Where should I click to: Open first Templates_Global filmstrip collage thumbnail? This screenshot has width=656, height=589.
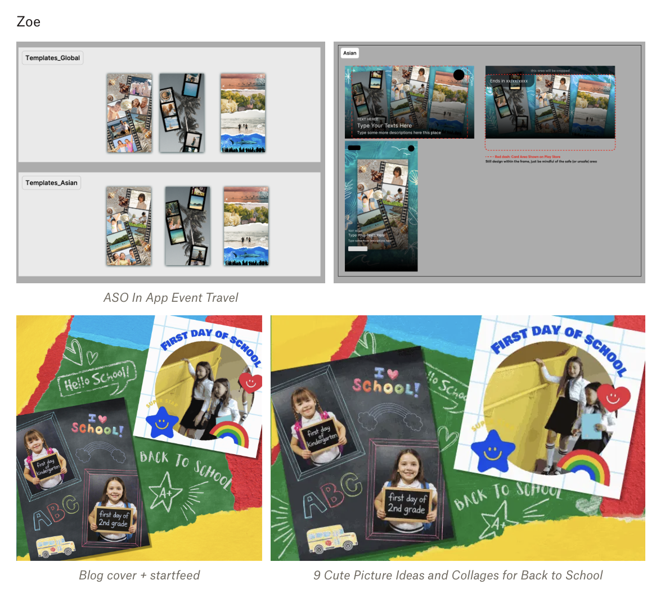coord(129,113)
